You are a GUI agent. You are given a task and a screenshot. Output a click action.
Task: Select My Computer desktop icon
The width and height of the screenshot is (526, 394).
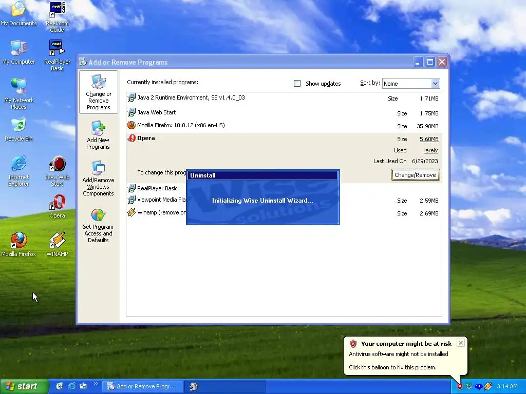click(x=18, y=52)
